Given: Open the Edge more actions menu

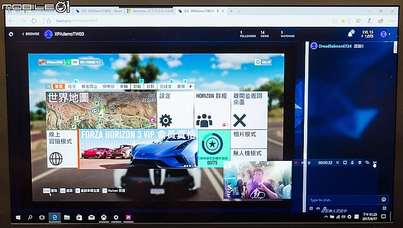Looking at the screenshot, I should [392, 21].
